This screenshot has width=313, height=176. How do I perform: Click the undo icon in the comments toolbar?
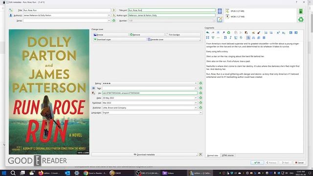click(207, 33)
